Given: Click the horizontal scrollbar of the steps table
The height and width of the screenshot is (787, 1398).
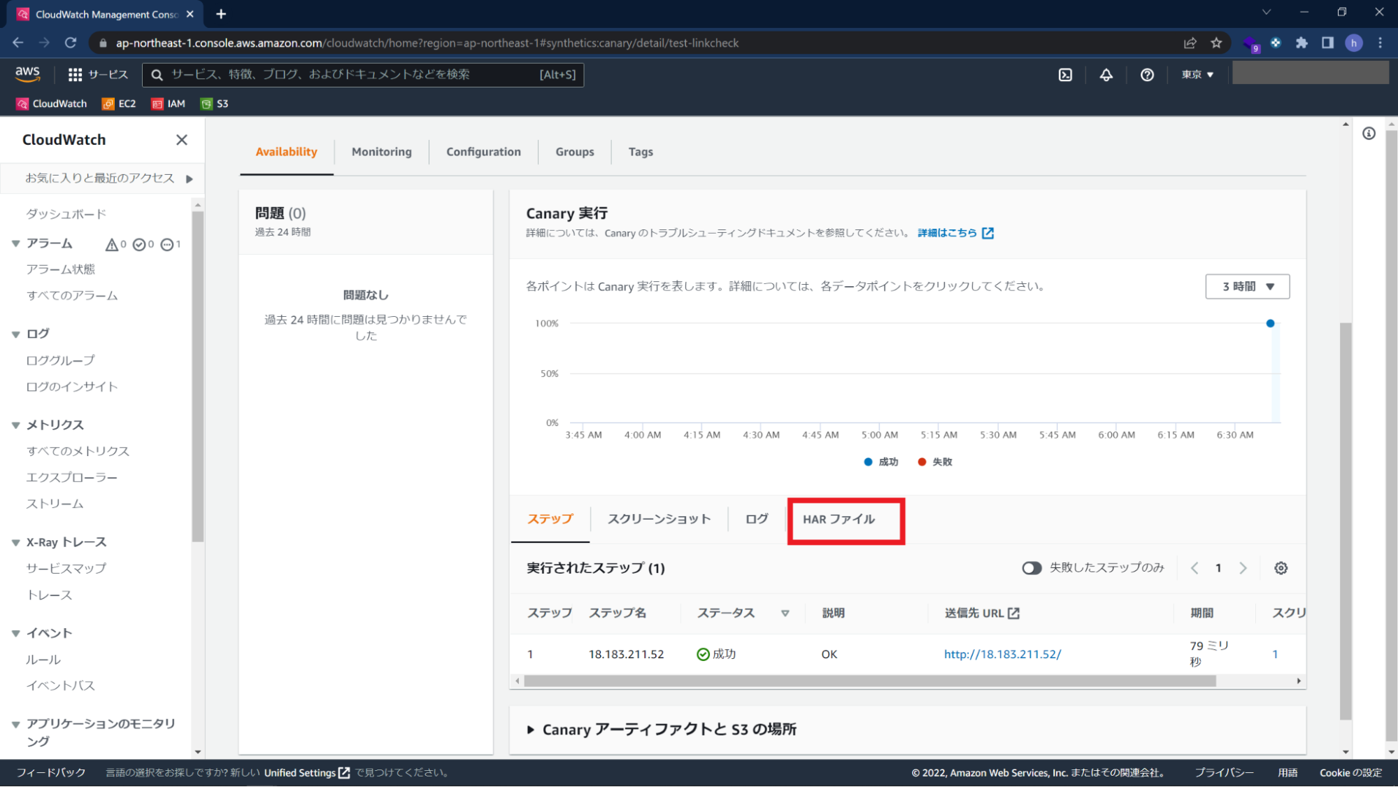Looking at the screenshot, I should point(869,681).
